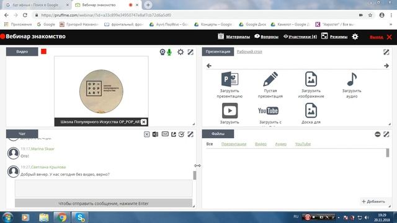The height and width of the screenshot is (223, 397).
Task: Click the round minus icon in Файлы panel
Action: click(378, 134)
